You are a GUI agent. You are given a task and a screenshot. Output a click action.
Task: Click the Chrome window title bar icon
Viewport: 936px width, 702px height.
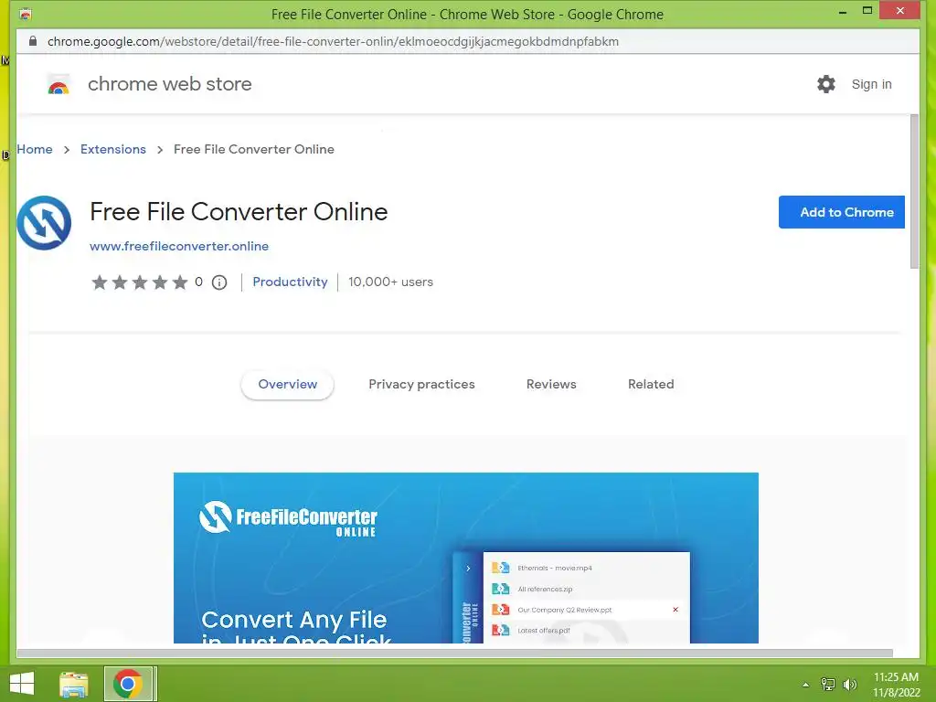tap(25, 14)
